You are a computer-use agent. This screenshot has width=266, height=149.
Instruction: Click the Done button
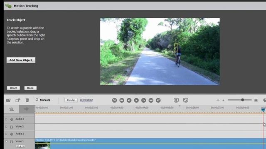pyautogui.click(x=30, y=88)
